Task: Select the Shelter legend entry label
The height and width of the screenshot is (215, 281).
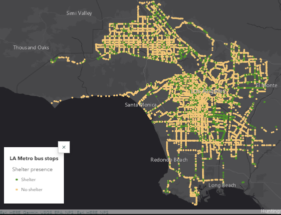Action: (28, 180)
